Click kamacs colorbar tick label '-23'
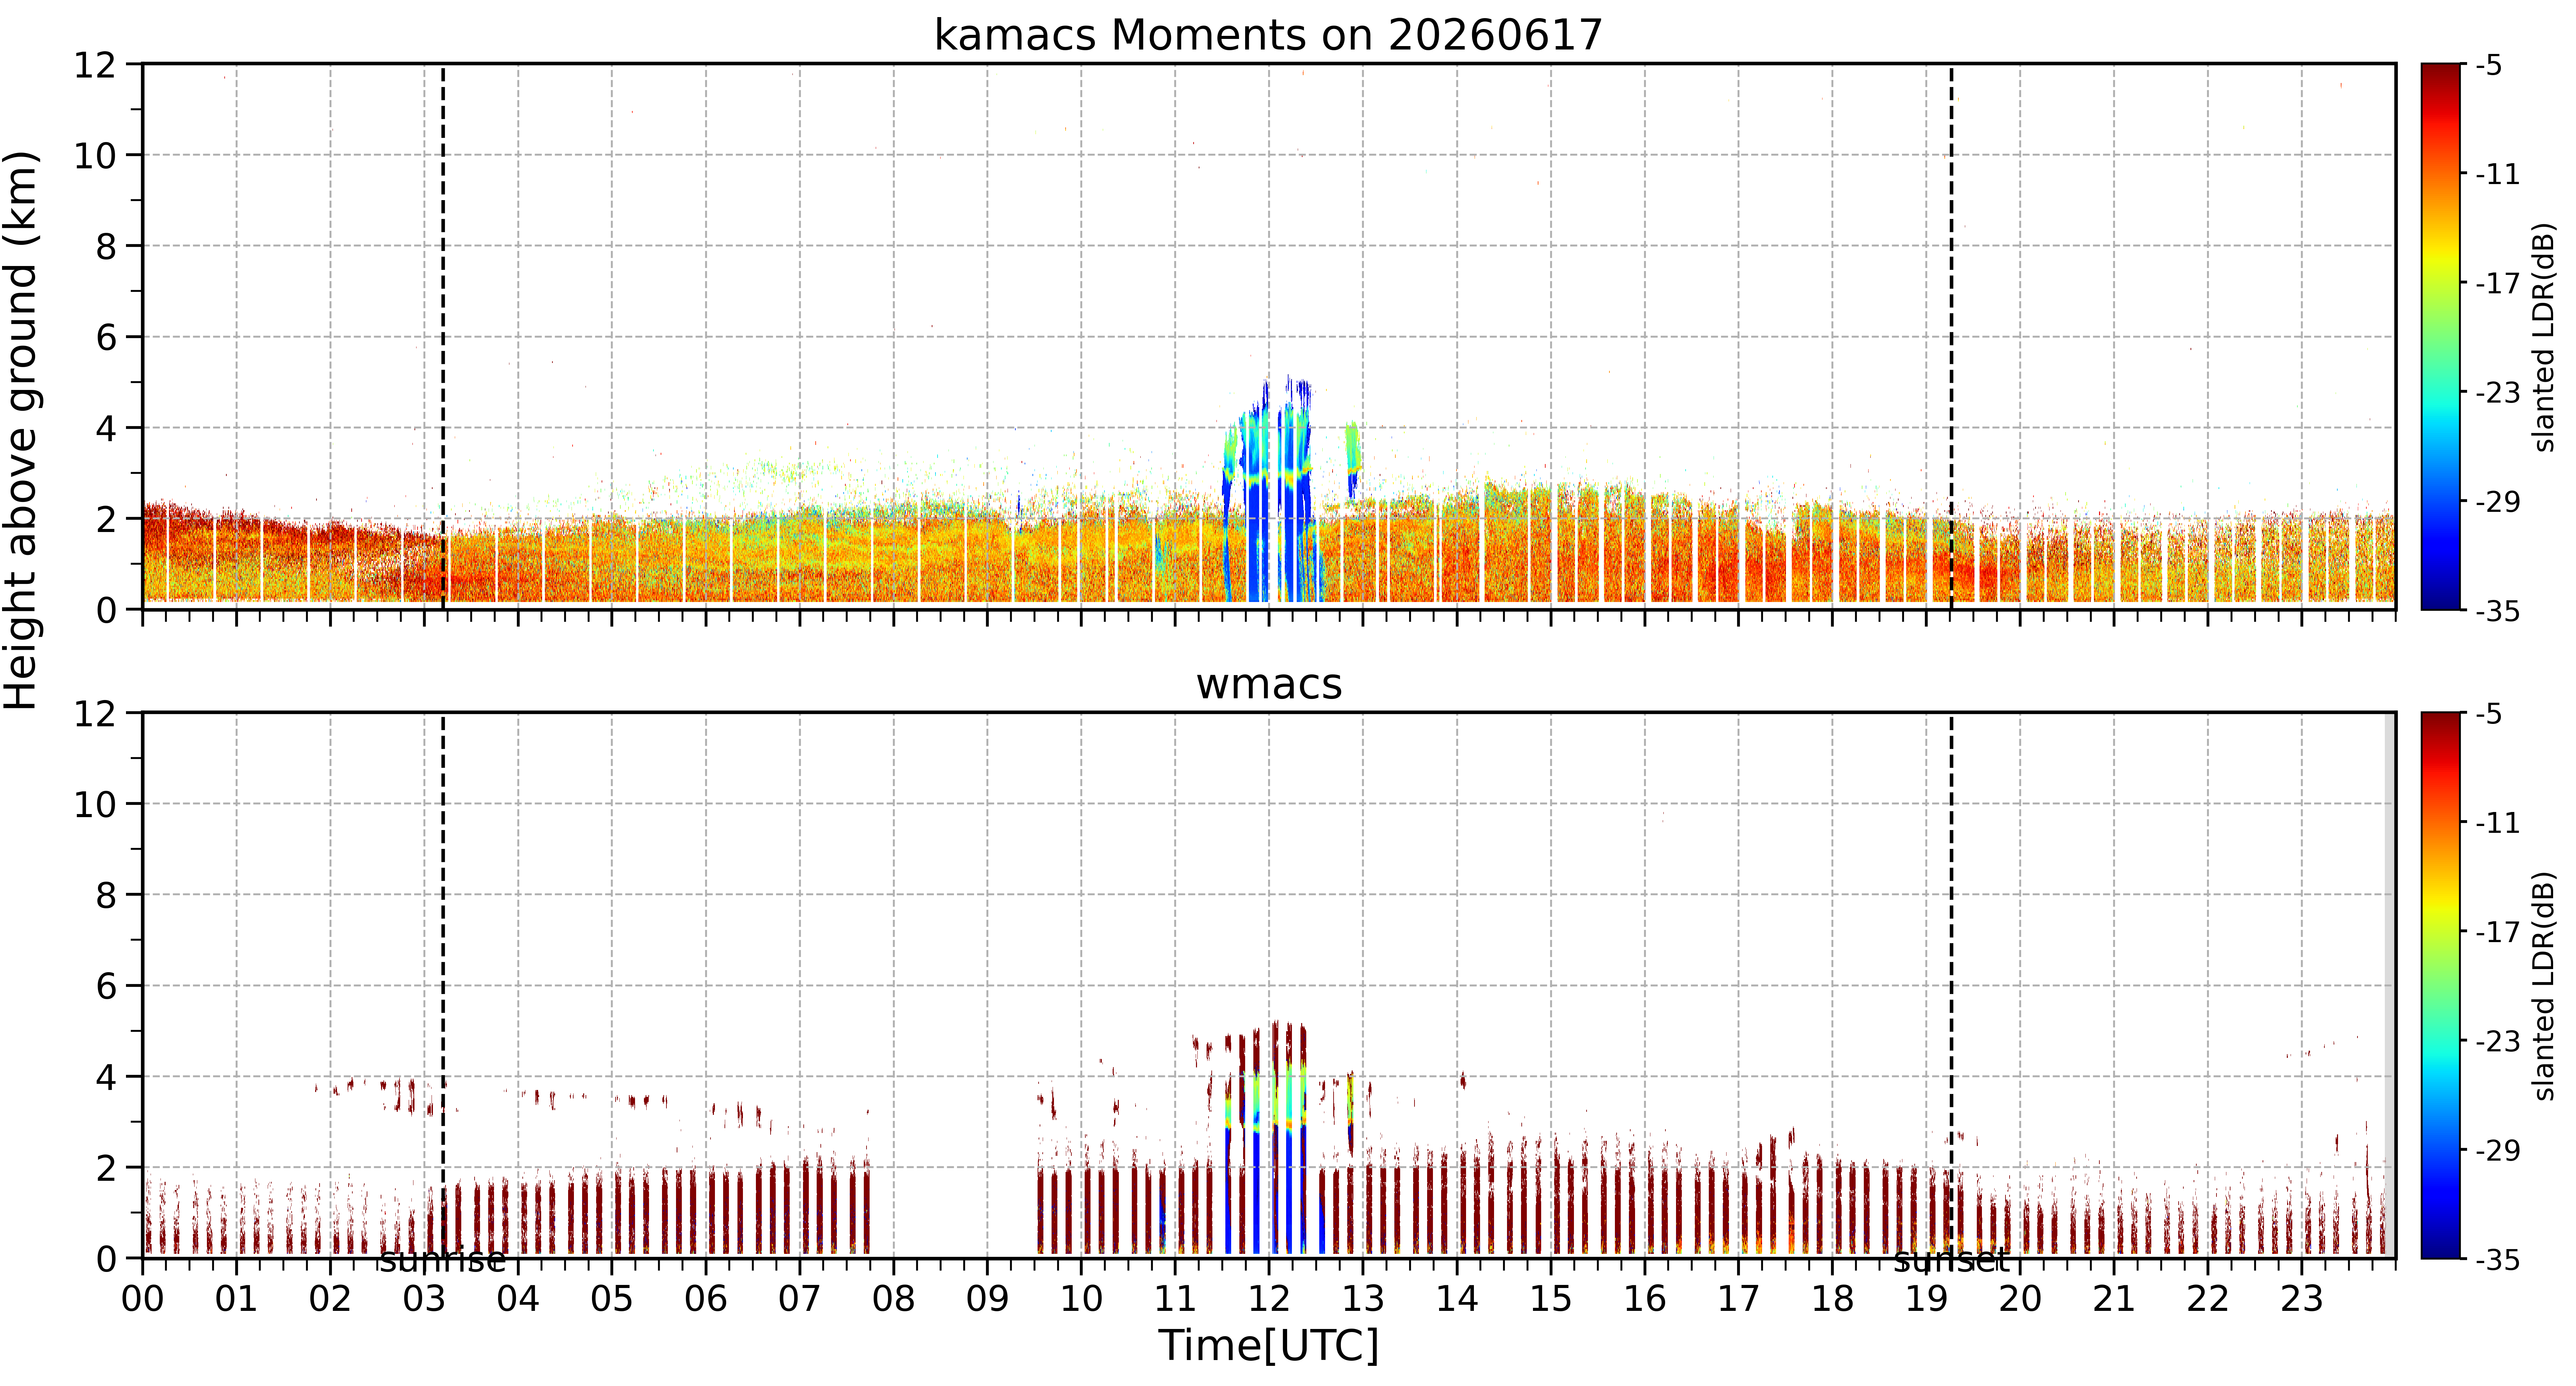 (x=2497, y=393)
